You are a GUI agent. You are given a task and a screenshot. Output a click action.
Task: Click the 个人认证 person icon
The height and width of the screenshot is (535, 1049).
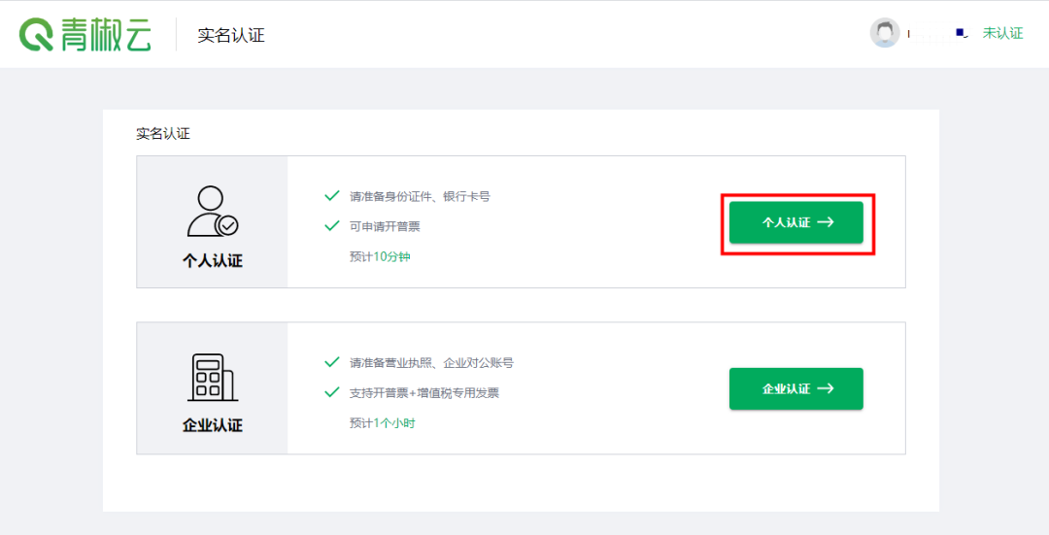[213, 211]
